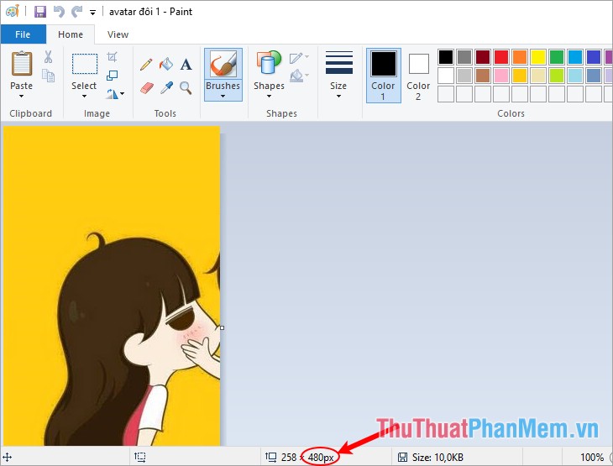The height and width of the screenshot is (466, 613).
Task: Click the Copy icon
Action: pos(48,76)
